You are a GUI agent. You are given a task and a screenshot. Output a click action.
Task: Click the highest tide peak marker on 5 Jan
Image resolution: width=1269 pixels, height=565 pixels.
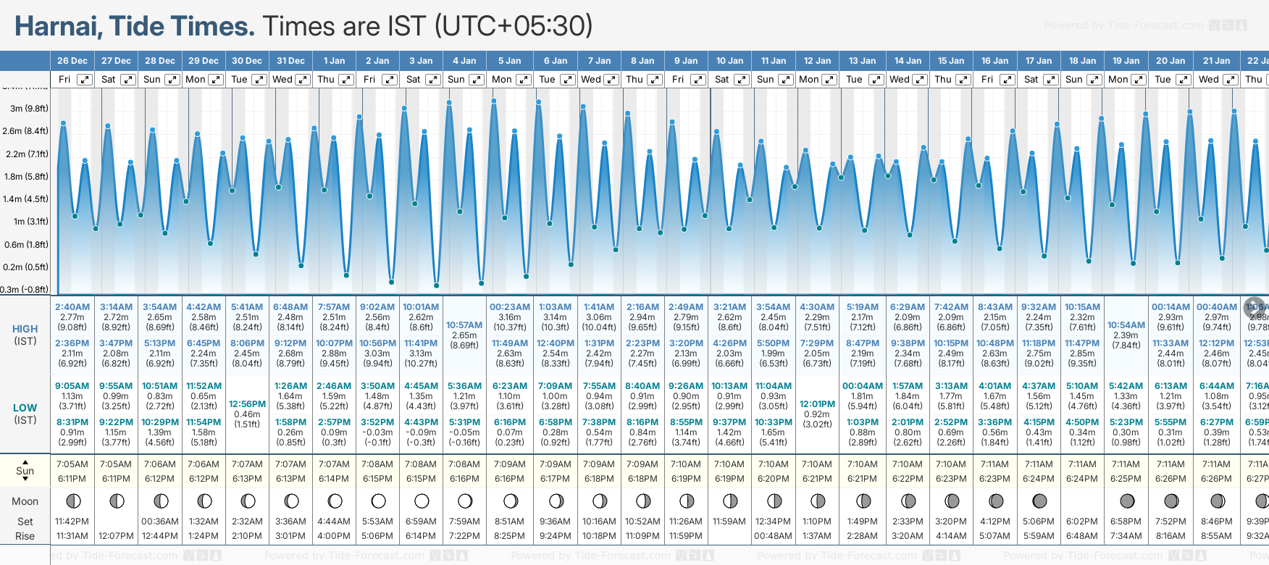click(494, 101)
